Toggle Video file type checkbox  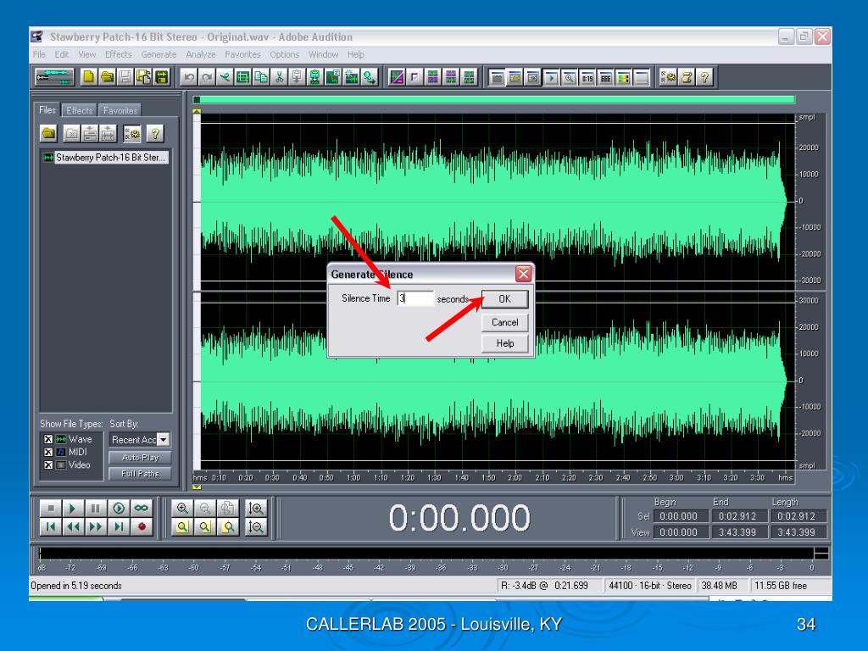tap(48, 465)
